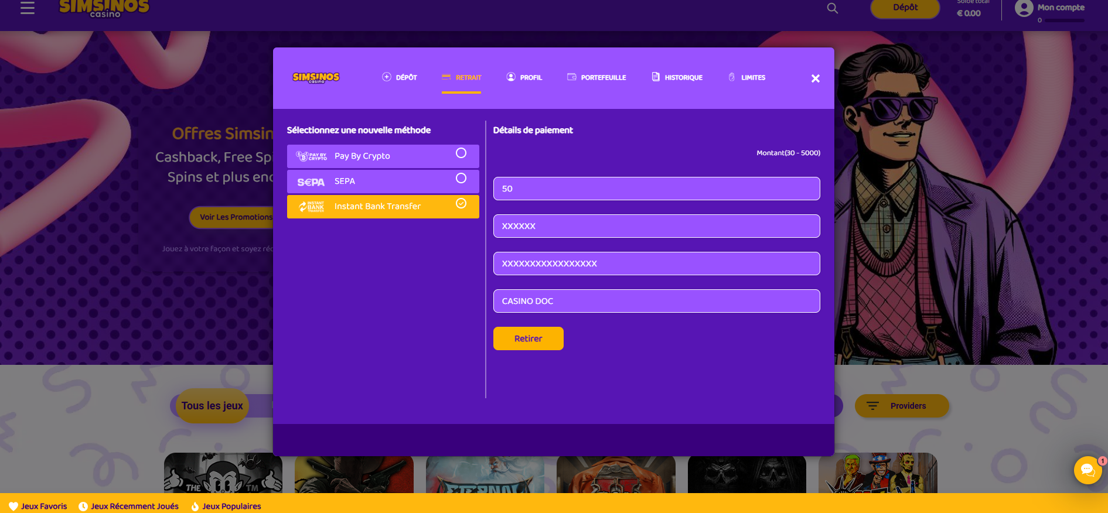Click the field containing XXXXXX

(657, 226)
